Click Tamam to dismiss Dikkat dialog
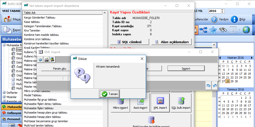The image size is (255, 127). click(109, 94)
